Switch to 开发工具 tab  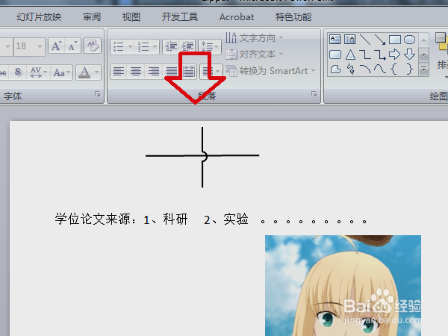180,17
